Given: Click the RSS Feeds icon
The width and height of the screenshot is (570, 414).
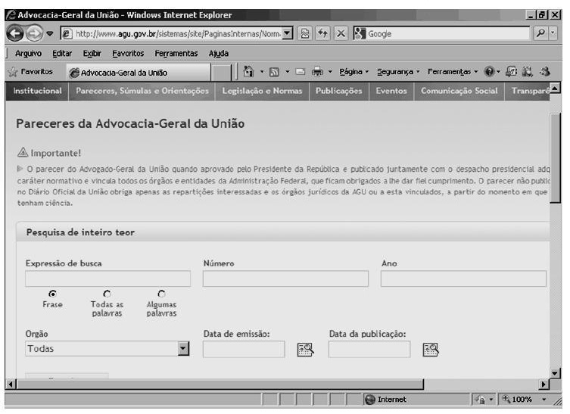Looking at the screenshot, I should pos(274,72).
